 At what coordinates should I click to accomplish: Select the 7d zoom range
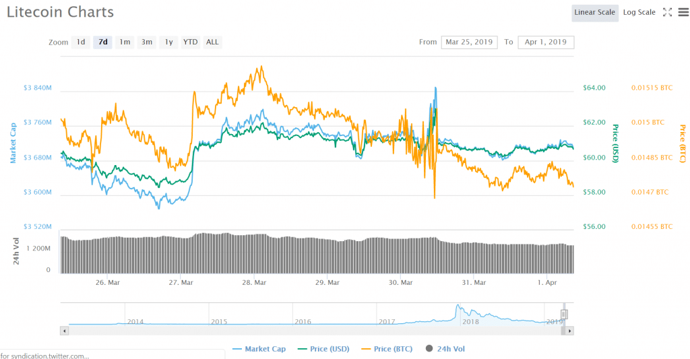coord(102,42)
